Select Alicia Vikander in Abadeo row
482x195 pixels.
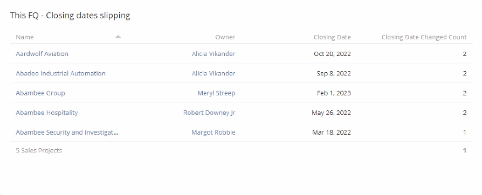(214, 73)
